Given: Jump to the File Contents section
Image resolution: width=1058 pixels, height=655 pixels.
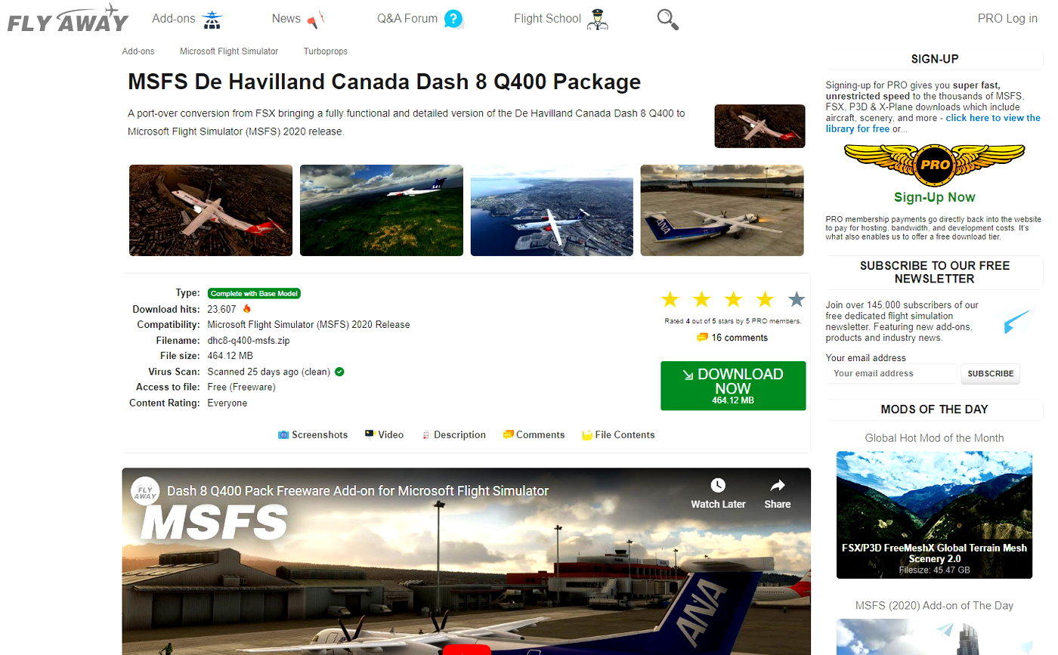Looking at the screenshot, I should tap(617, 435).
